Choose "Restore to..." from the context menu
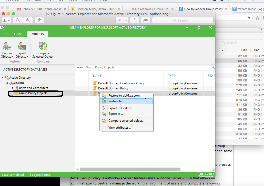264x186 pixels. [116, 101]
